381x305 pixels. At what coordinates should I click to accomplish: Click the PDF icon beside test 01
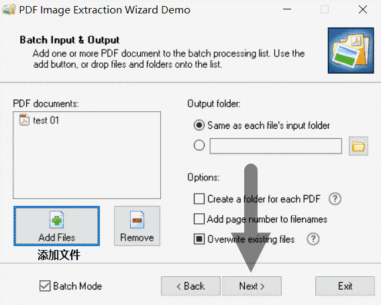click(24, 120)
